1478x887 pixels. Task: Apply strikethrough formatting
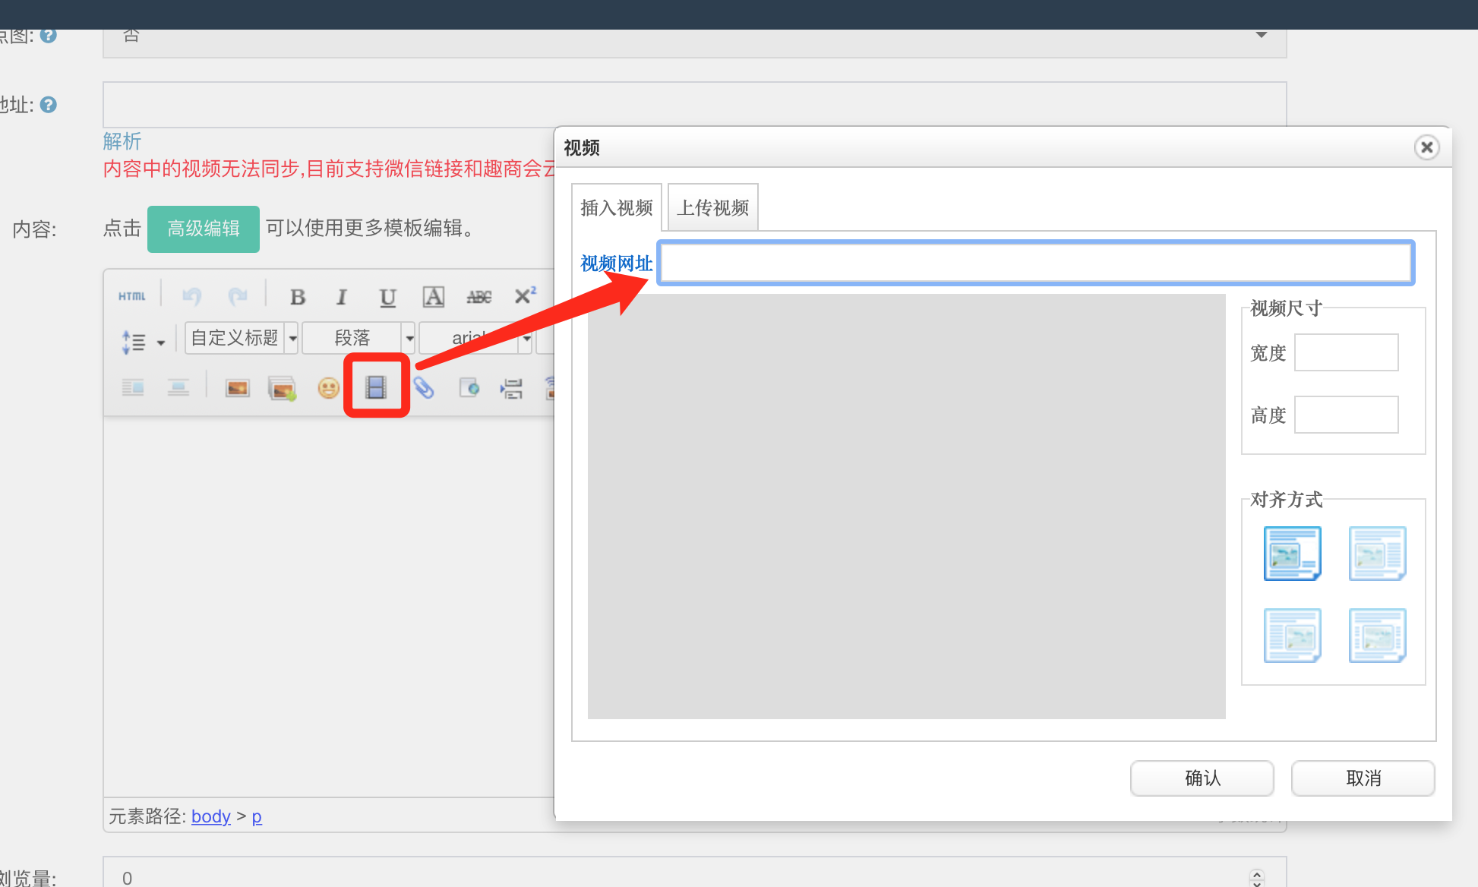[x=478, y=297]
